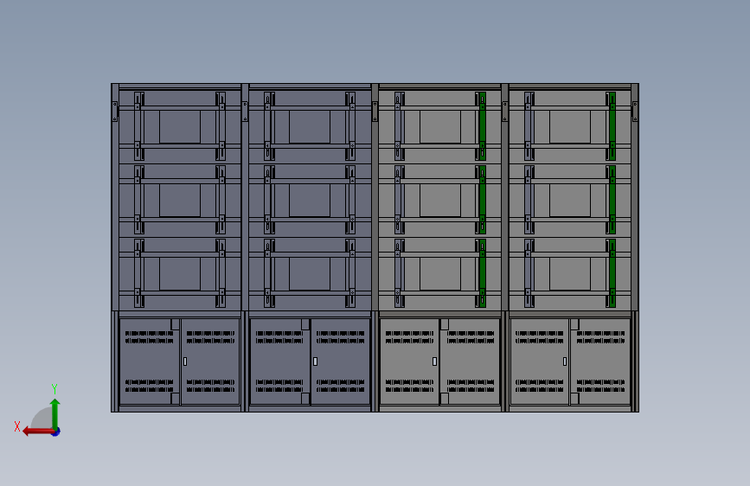
Task: Select the door latch on the second lower cabinet from the left
Action: pyautogui.click(x=315, y=361)
